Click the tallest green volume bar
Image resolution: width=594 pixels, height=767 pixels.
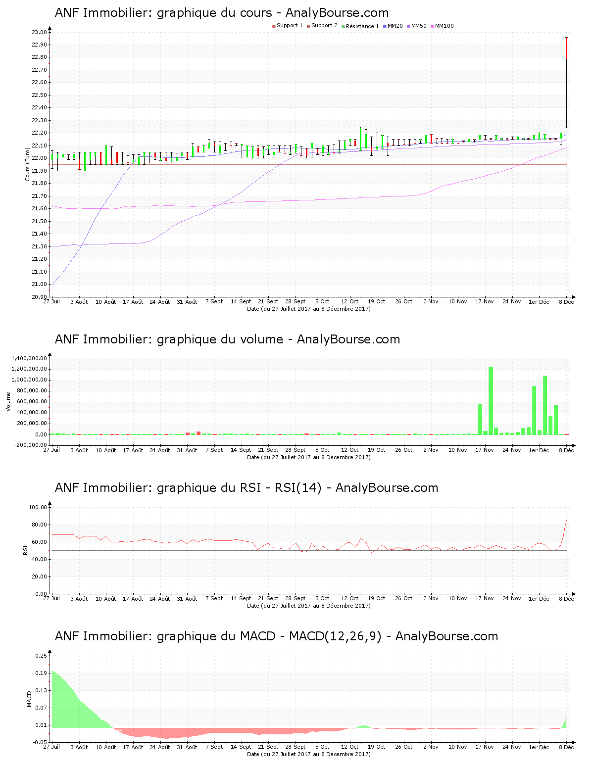coord(491,401)
